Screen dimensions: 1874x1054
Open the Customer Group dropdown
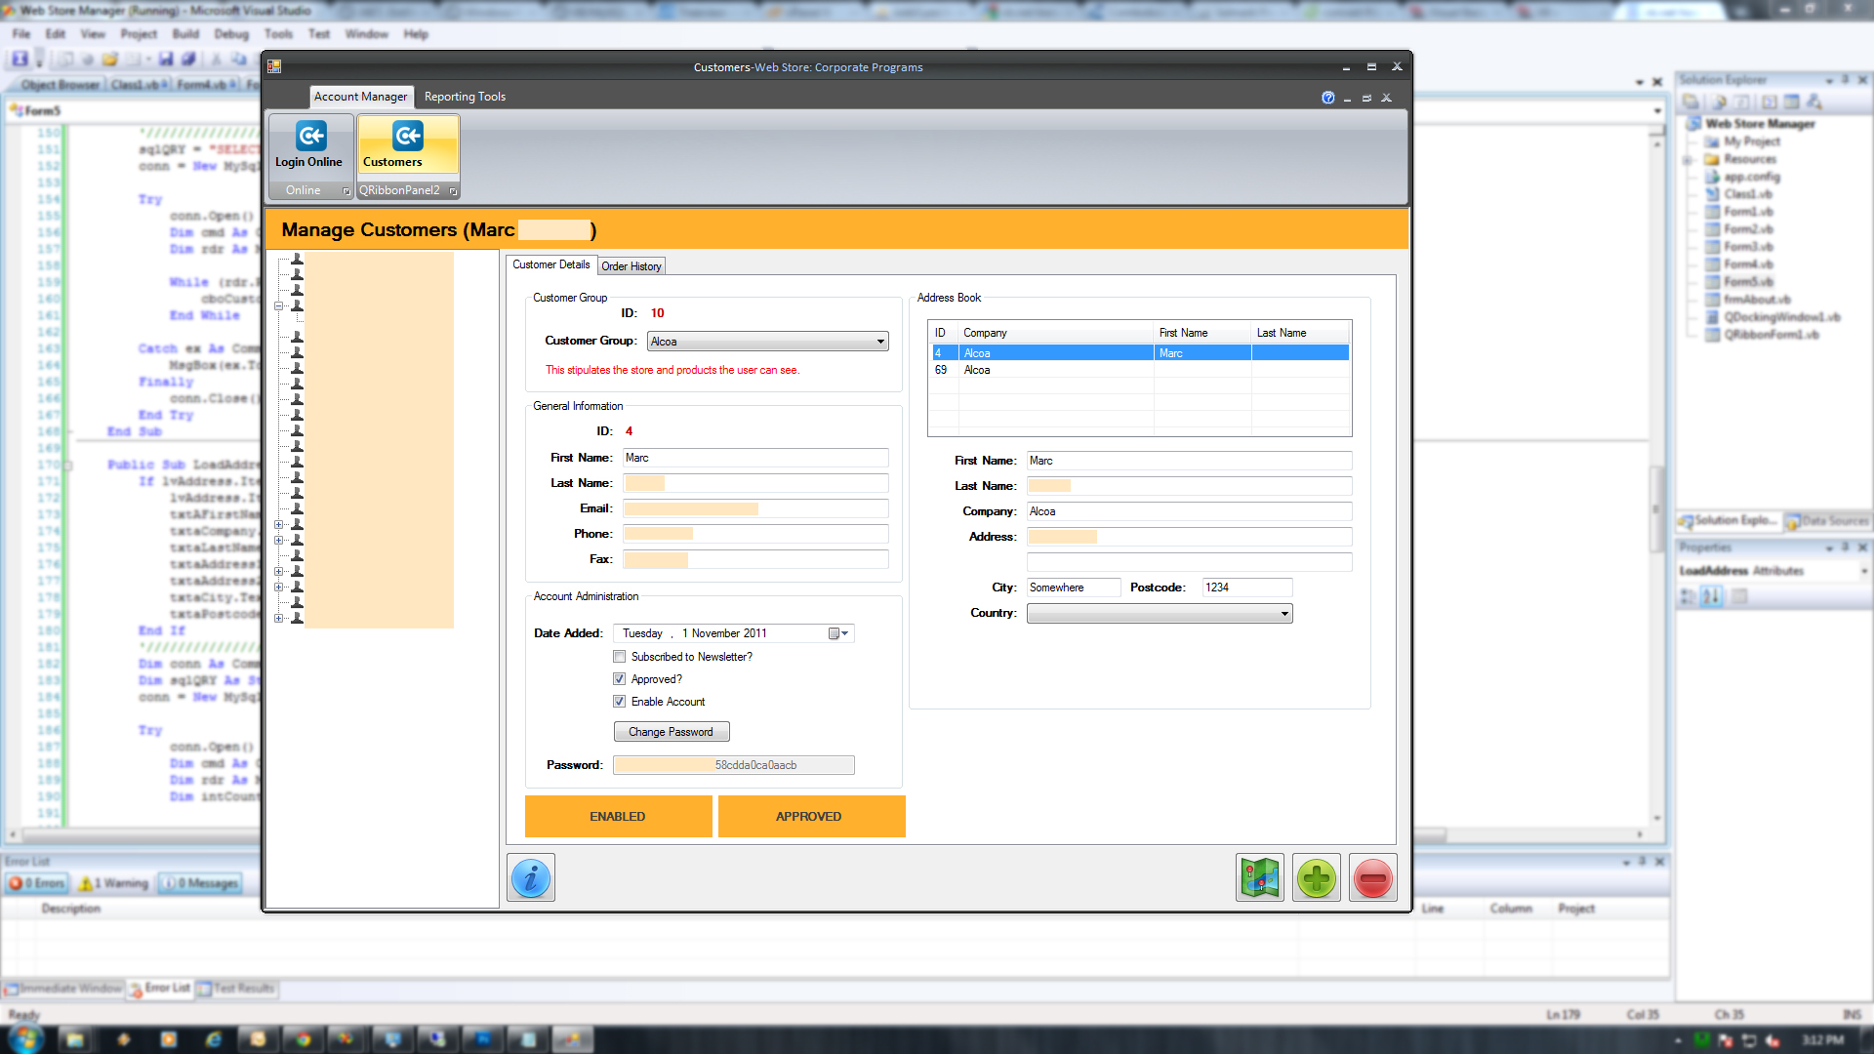point(880,342)
